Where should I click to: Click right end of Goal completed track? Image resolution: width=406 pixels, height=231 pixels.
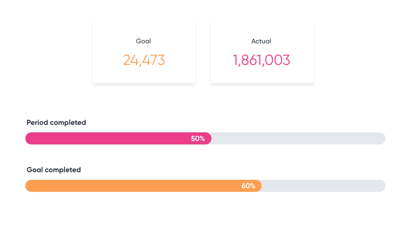click(382, 186)
